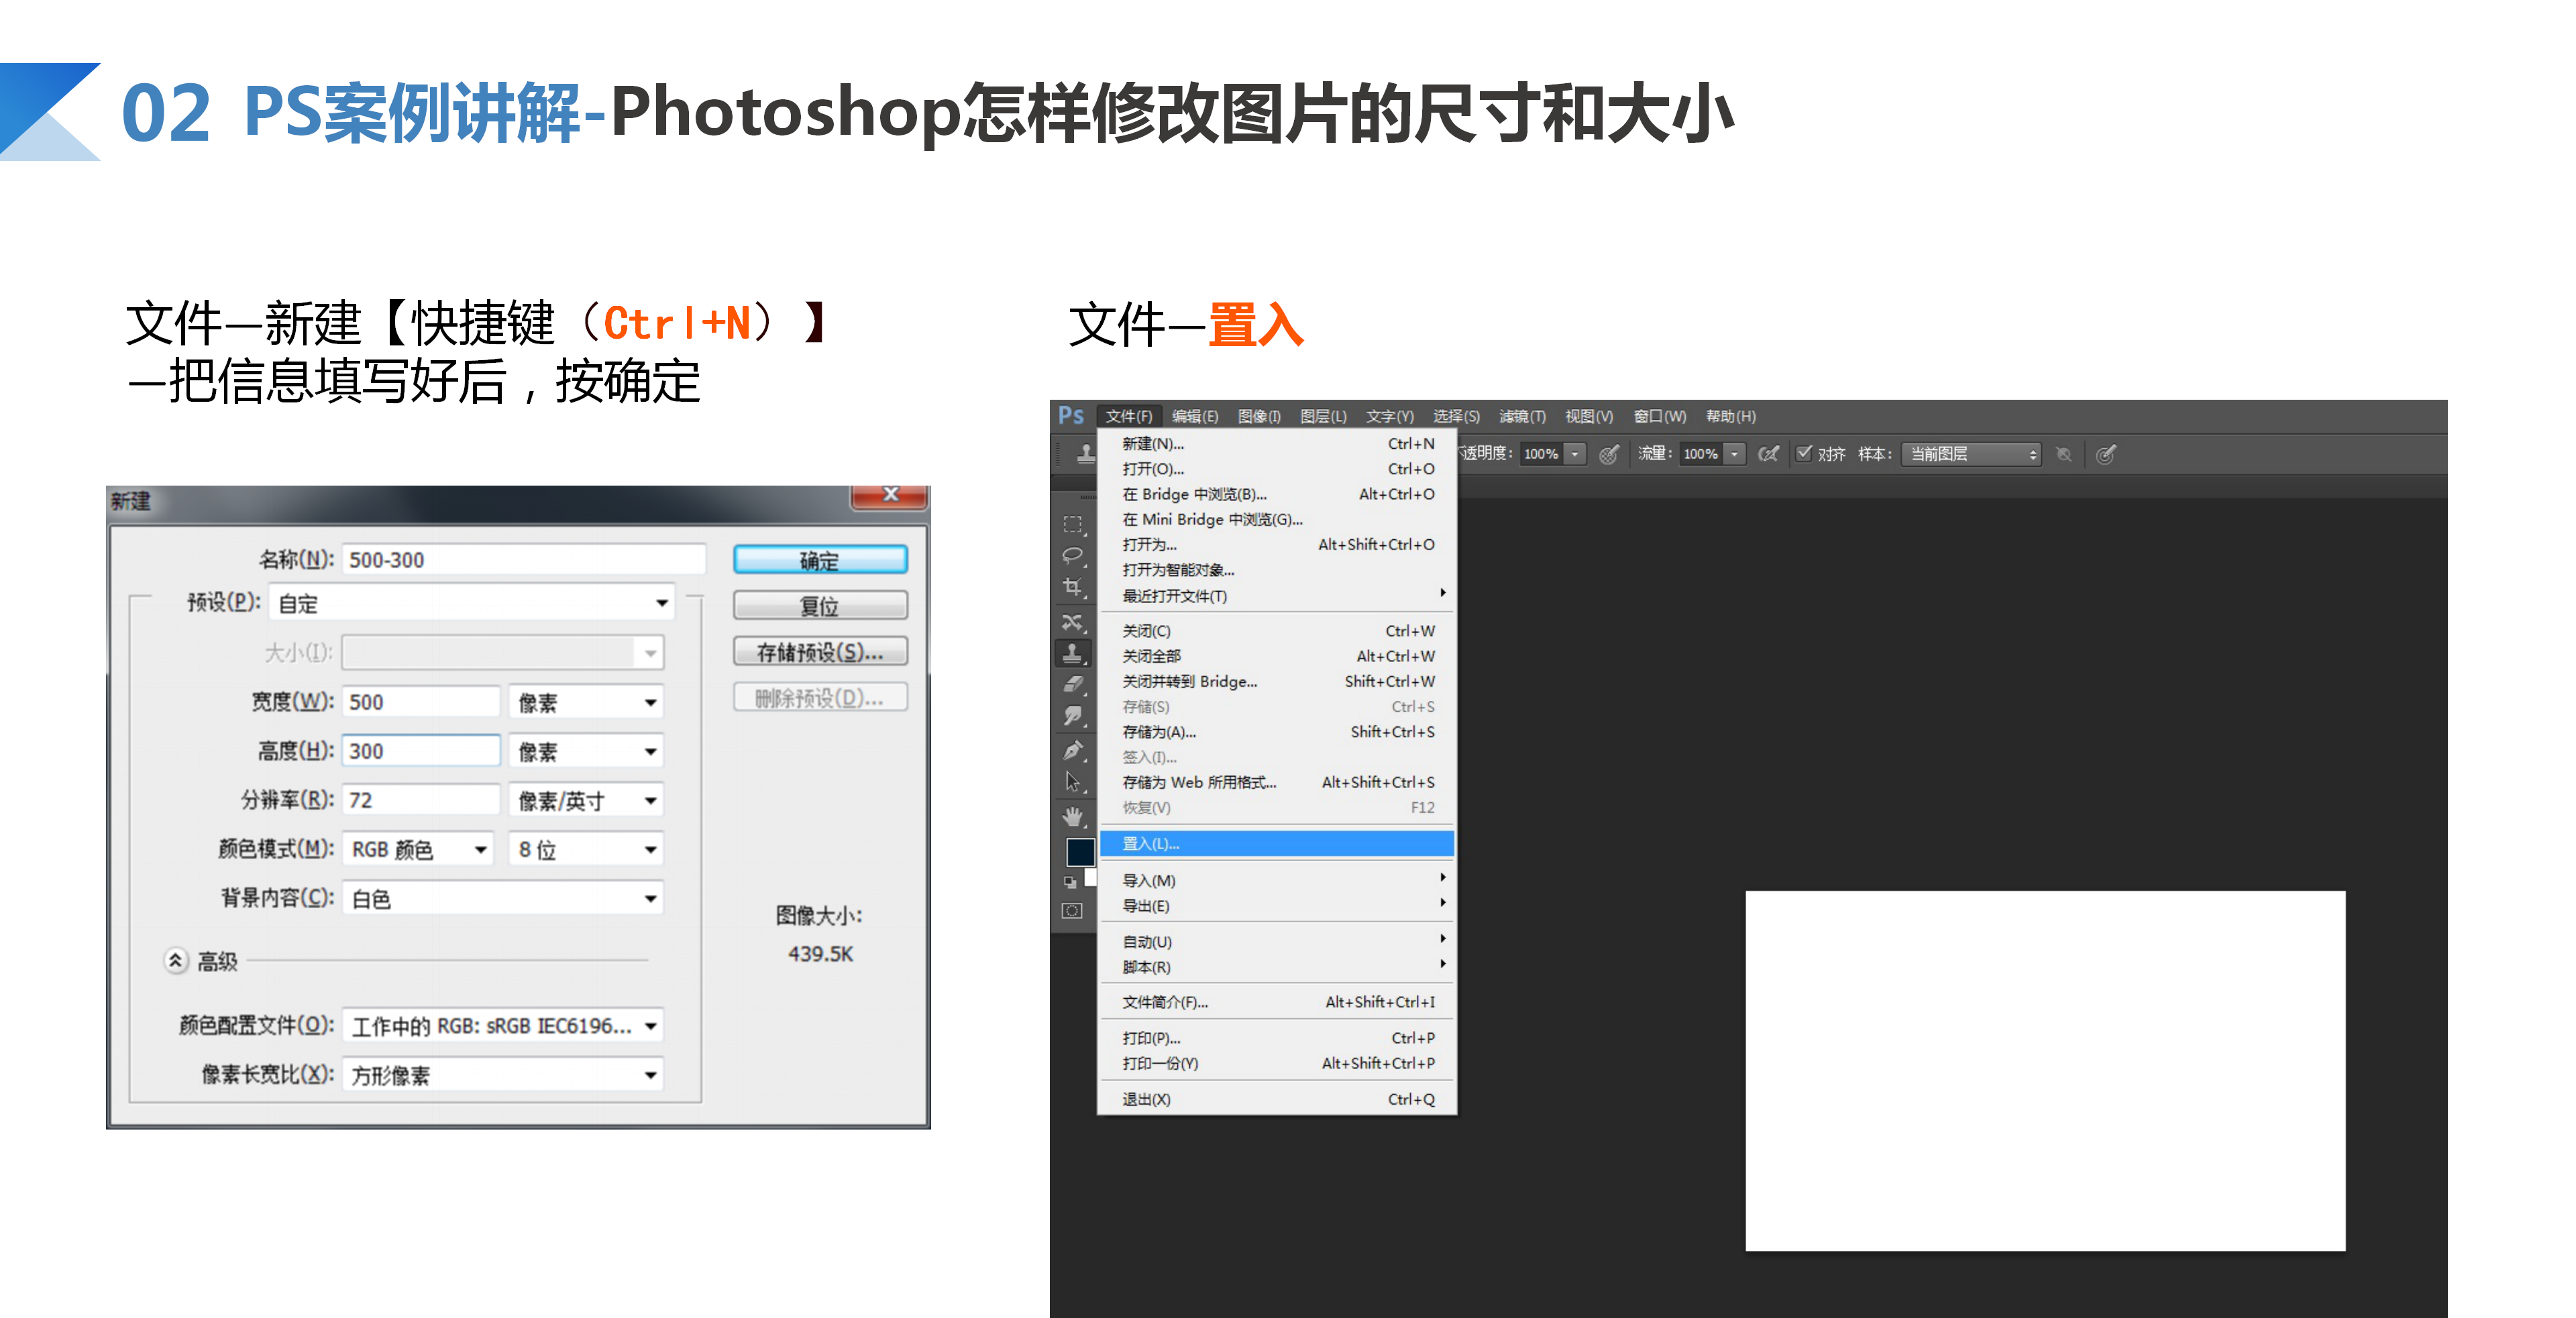Open the Clone Stamp tool preset picker
The height and width of the screenshot is (1318, 2576).
click(x=1086, y=455)
